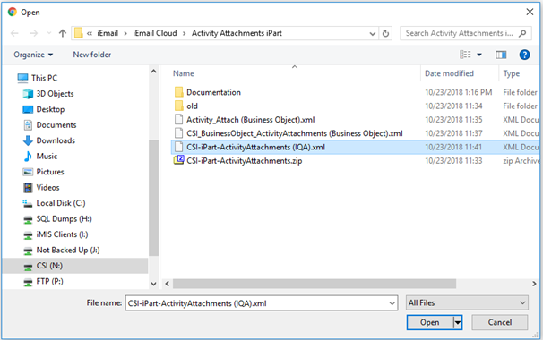
Task: Cancel the file dialog
Action: tap(499, 322)
